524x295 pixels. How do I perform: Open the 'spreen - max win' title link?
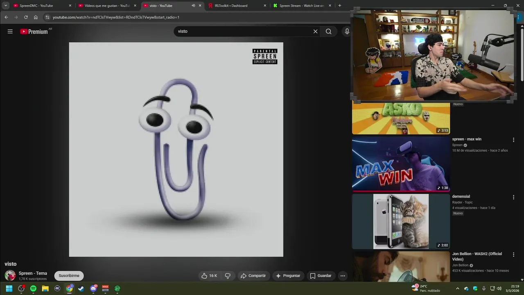tap(467, 139)
